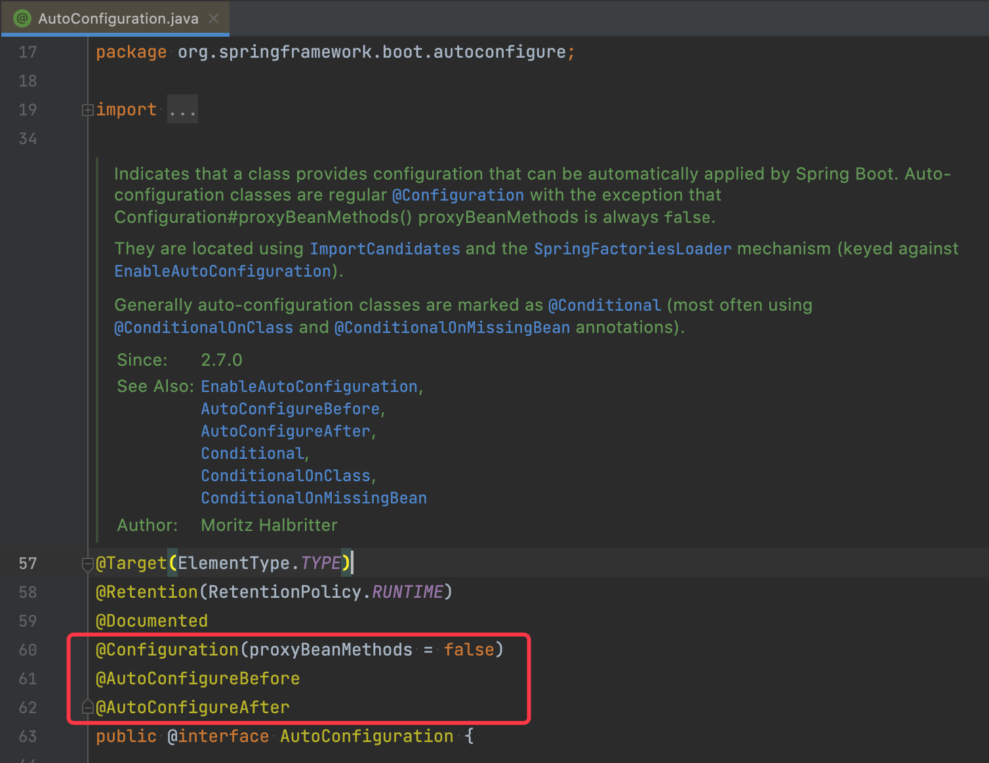Click the public keyword on line 63
Screen dimensions: 989x763
coord(127,736)
